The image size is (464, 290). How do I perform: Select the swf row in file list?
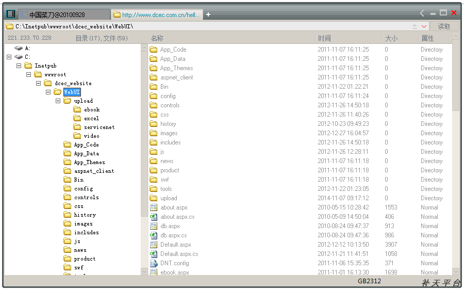click(x=301, y=180)
